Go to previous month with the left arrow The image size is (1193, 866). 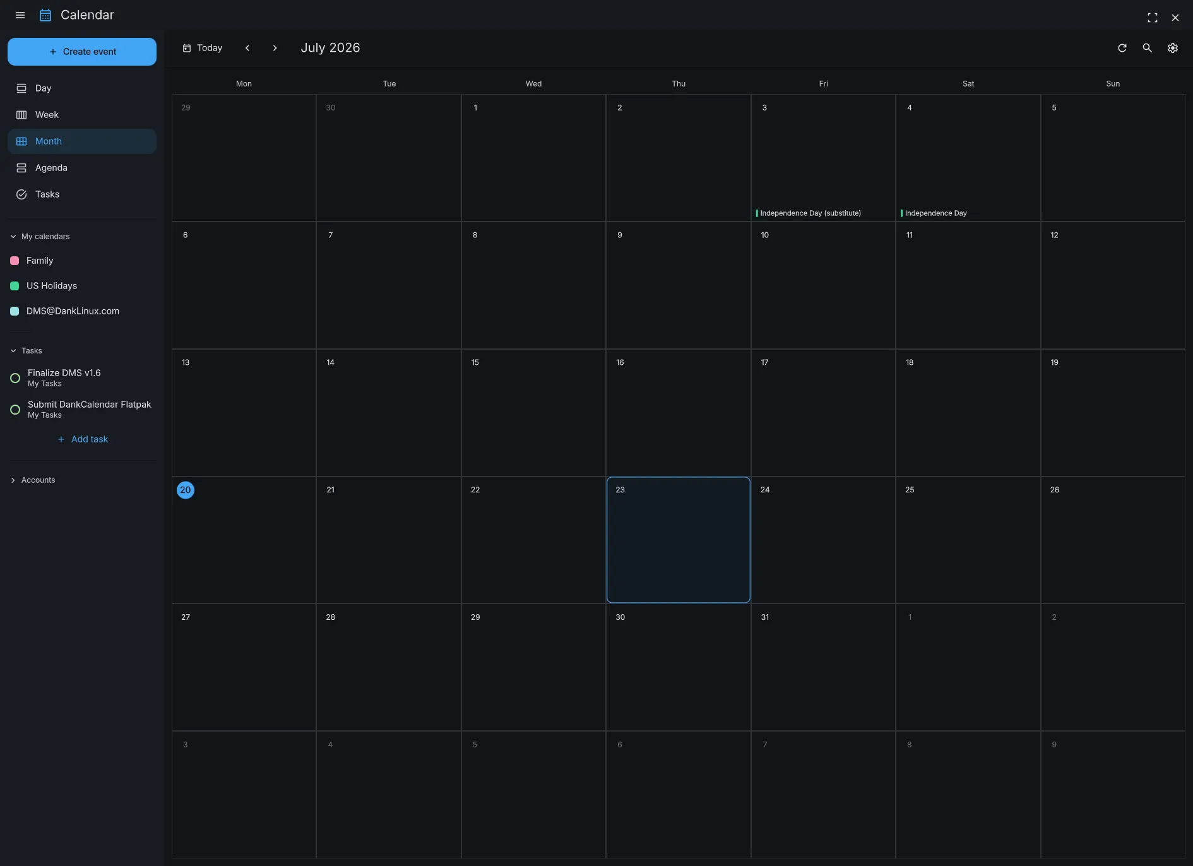coord(247,48)
